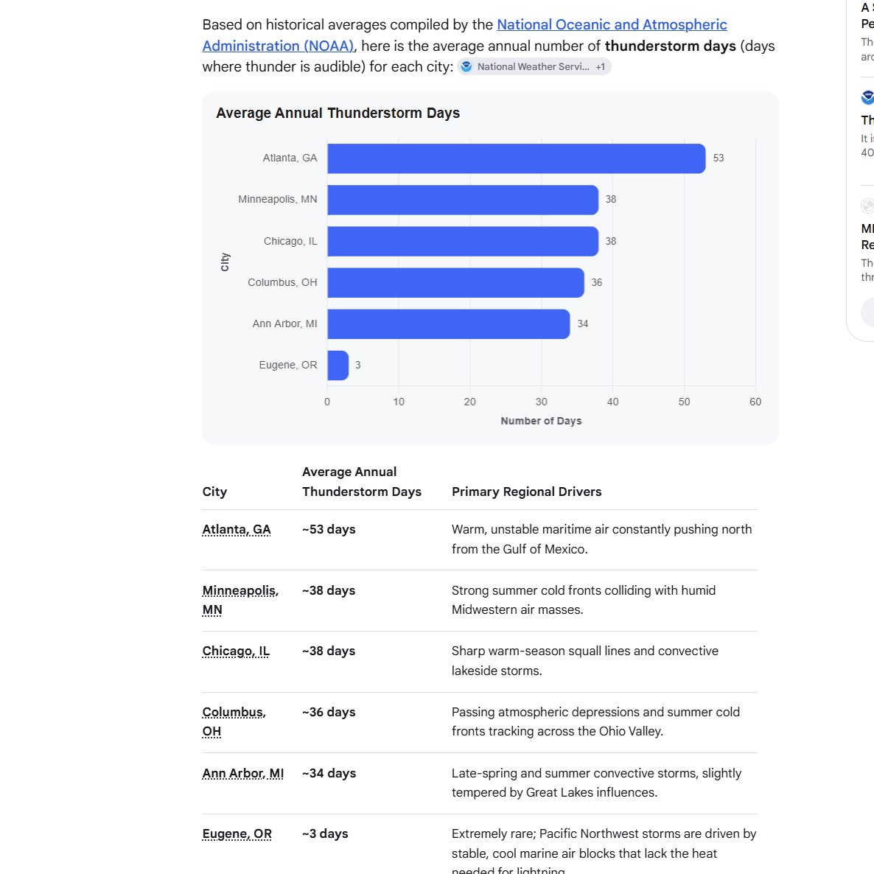This screenshot has width=874, height=874.
Task: Click the Minneapolis, MN bar in the chart
Action: click(463, 200)
